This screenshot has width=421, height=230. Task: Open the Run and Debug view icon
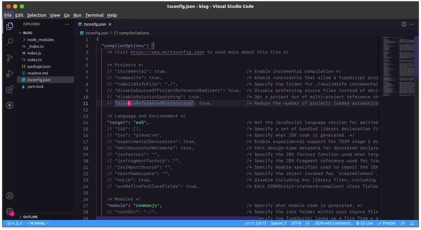tap(9, 74)
